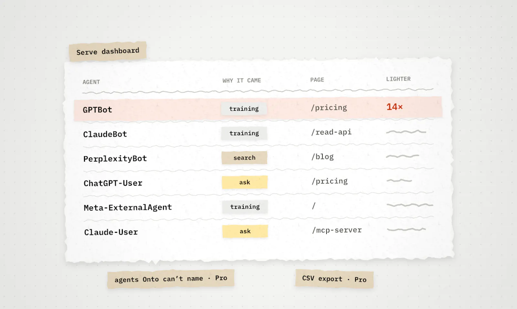The width and height of the screenshot is (517, 309).
Task: Click the AGENT column header
Action: click(91, 82)
